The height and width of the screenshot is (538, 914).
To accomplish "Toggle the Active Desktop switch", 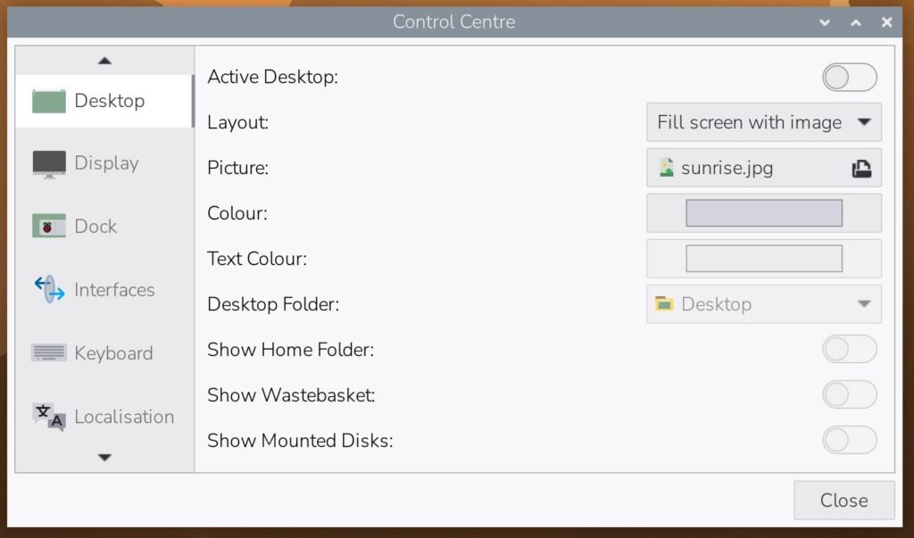I will pos(850,78).
